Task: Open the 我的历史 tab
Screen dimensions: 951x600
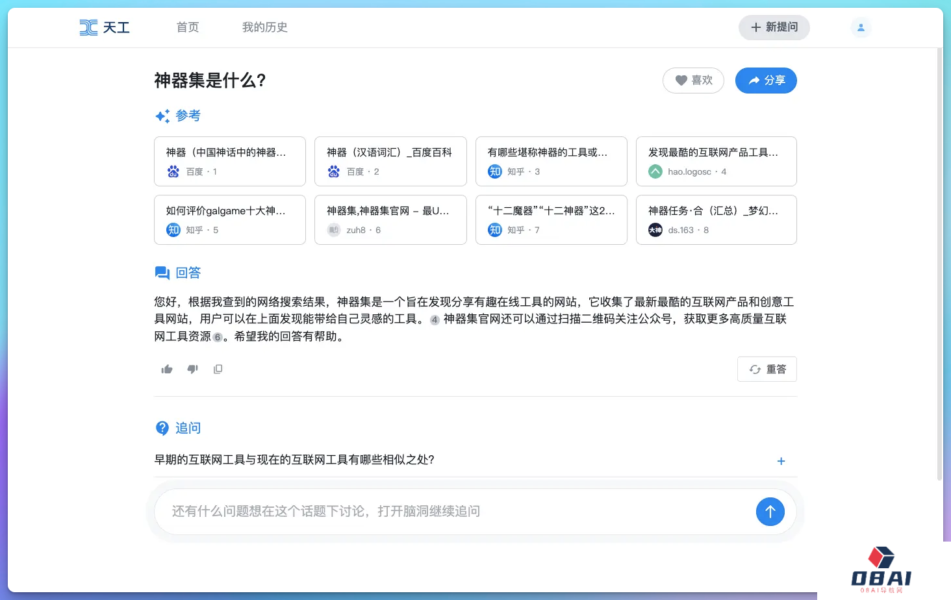Action: (264, 27)
